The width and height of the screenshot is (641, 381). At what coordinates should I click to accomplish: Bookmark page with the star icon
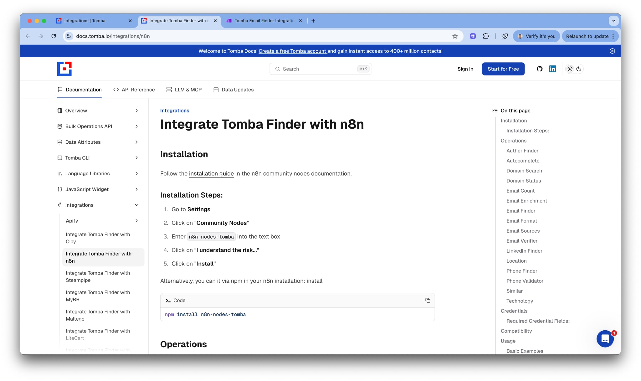click(x=455, y=36)
